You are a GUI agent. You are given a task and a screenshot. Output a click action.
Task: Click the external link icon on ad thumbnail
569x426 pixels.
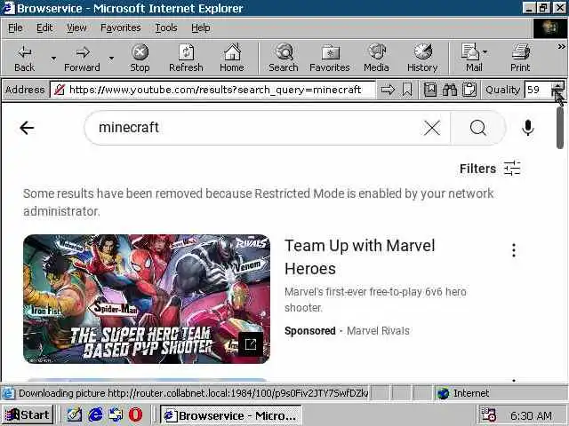(x=251, y=343)
